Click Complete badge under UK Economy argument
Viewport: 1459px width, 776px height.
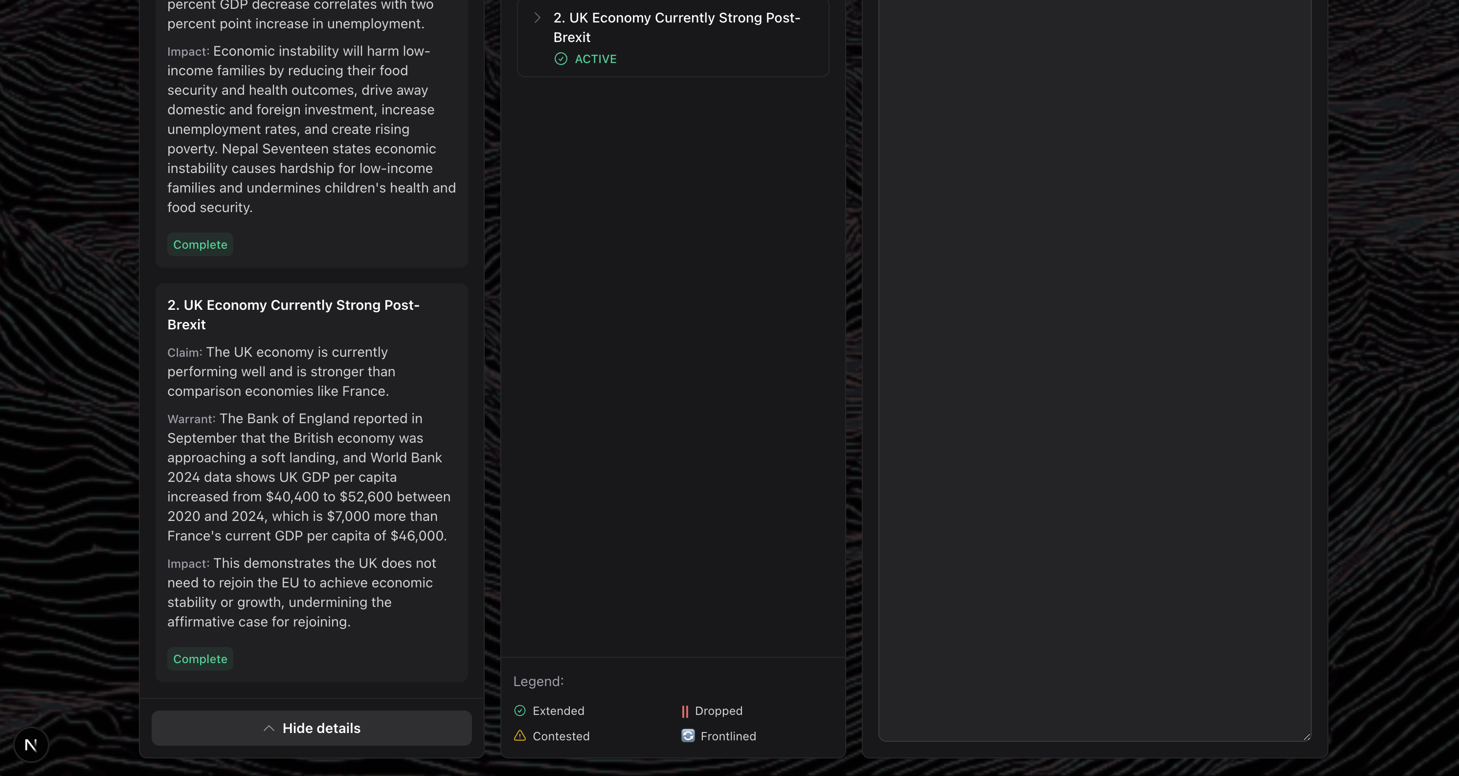(200, 659)
